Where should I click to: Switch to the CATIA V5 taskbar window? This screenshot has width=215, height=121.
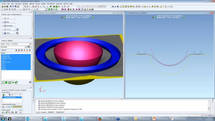pos(15,119)
